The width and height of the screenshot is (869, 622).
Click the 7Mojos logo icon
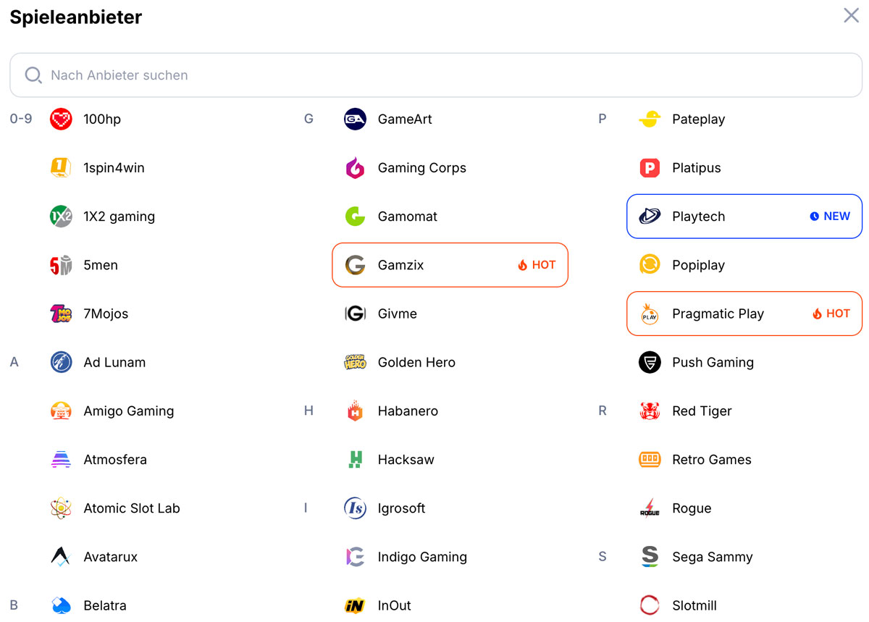click(x=61, y=314)
